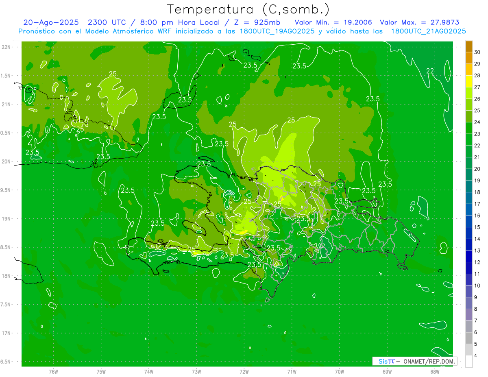Click the colorbar segment between 7 and 8
This screenshot has width=488, height=377.
[469, 315]
